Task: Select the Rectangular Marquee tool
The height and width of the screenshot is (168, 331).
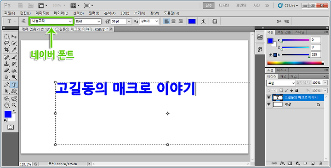Action: click(x=7, y=37)
